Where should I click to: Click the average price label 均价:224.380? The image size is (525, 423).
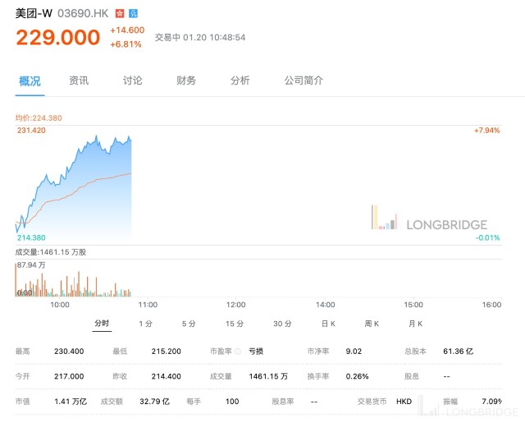(x=39, y=118)
